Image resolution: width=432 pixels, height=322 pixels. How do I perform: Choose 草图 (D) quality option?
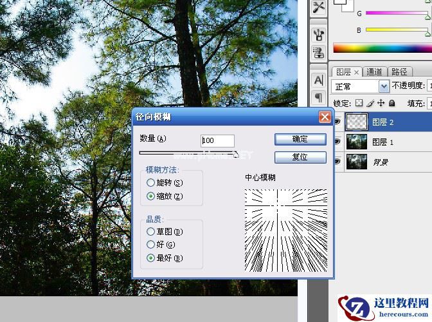[150, 231]
